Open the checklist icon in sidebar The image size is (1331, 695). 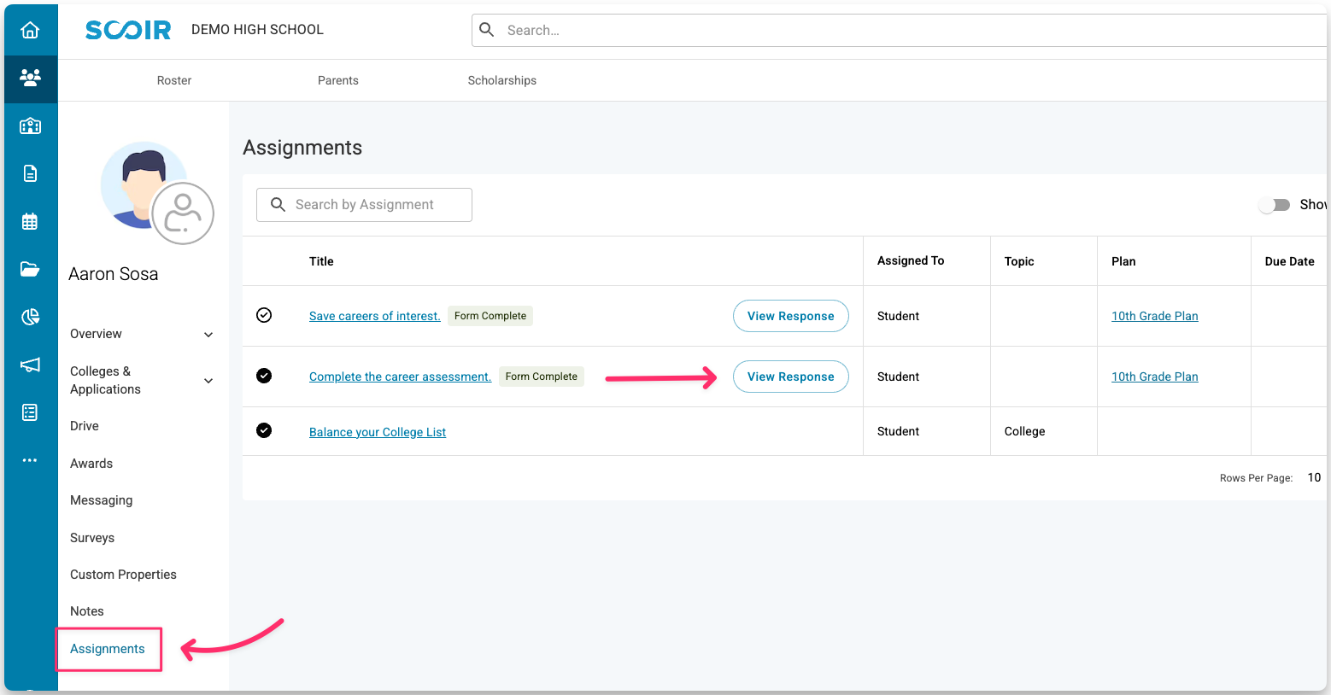30,413
